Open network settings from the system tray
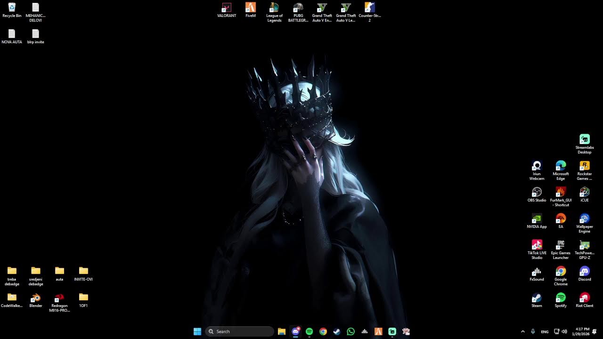The width and height of the screenshot is (603, 339). 556,331
